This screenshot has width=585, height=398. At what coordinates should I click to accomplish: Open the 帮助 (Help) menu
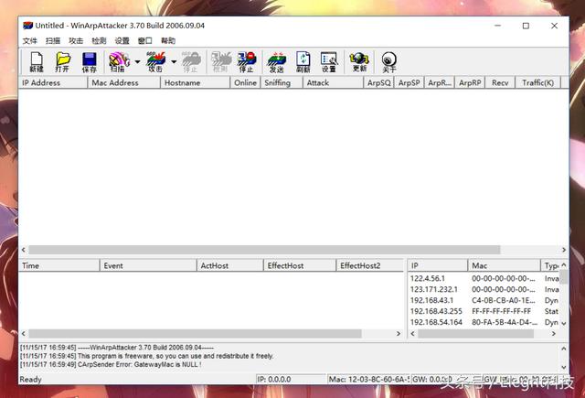point(168,41)
